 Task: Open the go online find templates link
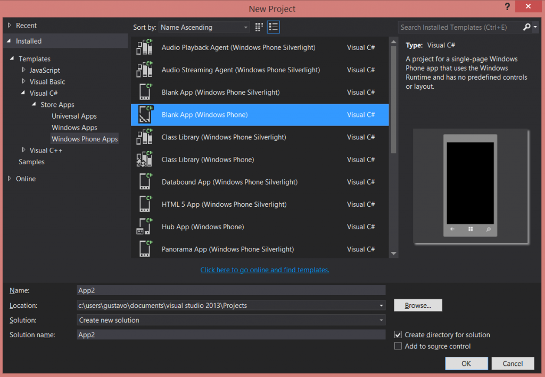point(265,270)
